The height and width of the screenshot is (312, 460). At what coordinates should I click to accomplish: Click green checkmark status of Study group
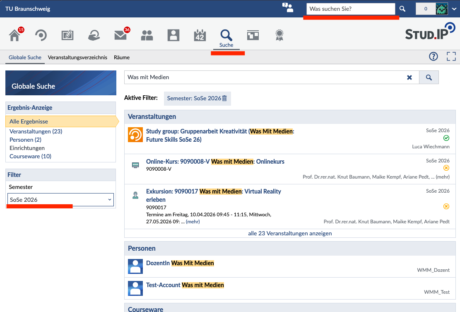pos(446,138)
